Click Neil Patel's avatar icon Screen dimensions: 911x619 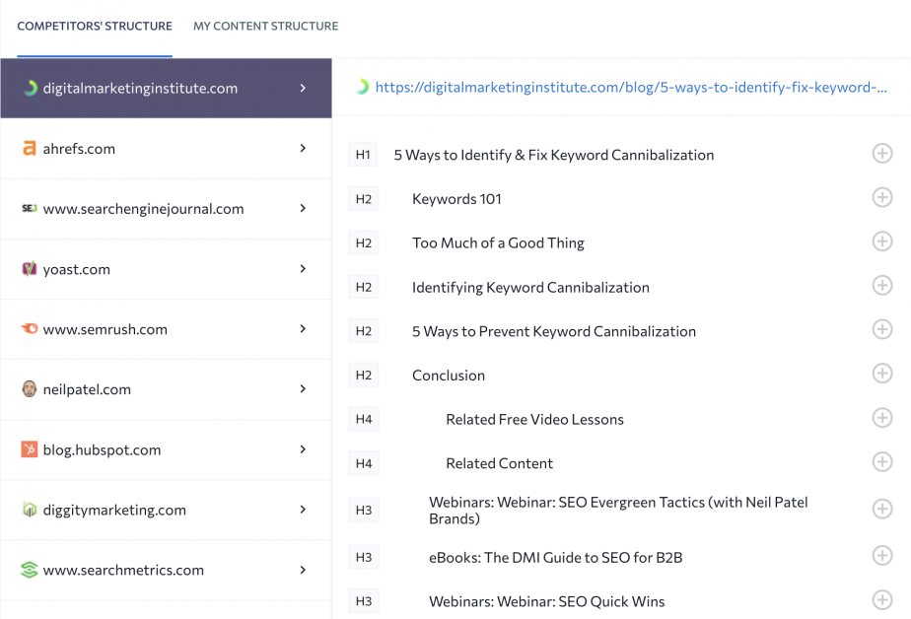point(29,389)
